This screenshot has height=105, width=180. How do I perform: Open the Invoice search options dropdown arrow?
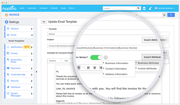(164, 15)
